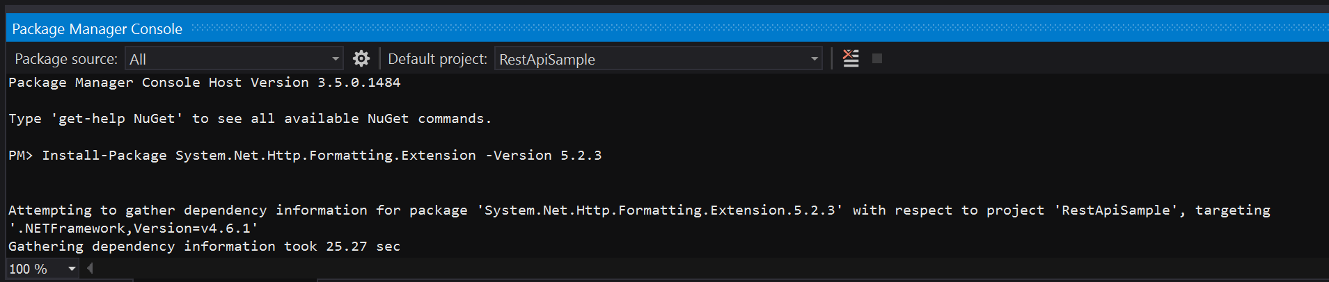Image resolution: width=1329 pixels, height=282 pixels.
Task: Click the Console Host Version 3.5.0.1484 line
Action: coord(204,83)
